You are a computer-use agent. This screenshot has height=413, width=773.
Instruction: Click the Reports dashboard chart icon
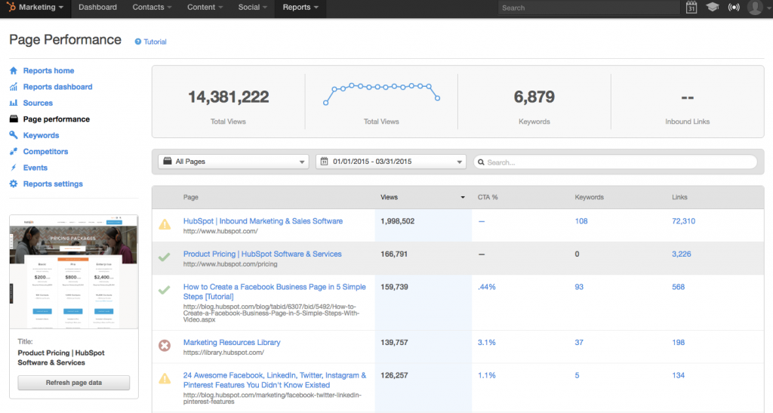point(14,87)
